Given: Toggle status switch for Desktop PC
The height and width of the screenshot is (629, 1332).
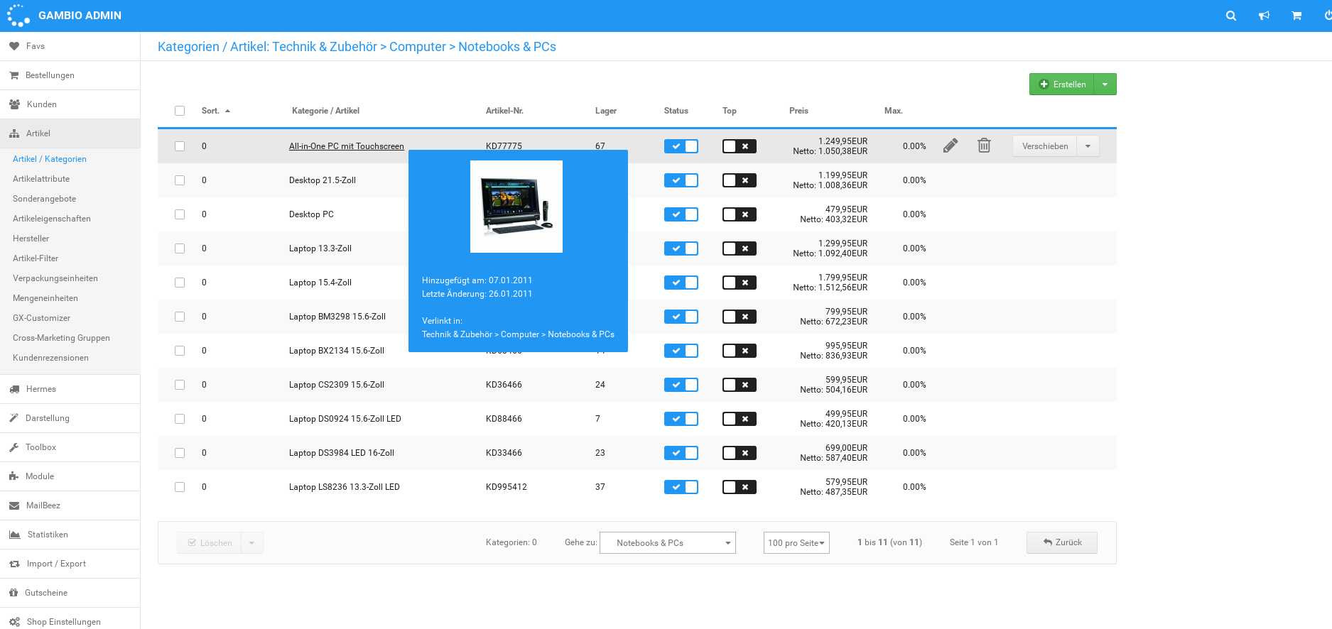Looking at the screenshot, I should 681,214.
